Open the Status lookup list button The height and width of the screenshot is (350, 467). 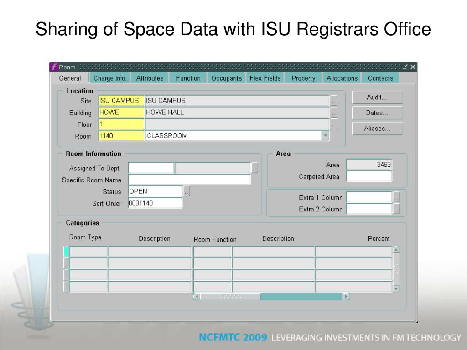[187, 191]
